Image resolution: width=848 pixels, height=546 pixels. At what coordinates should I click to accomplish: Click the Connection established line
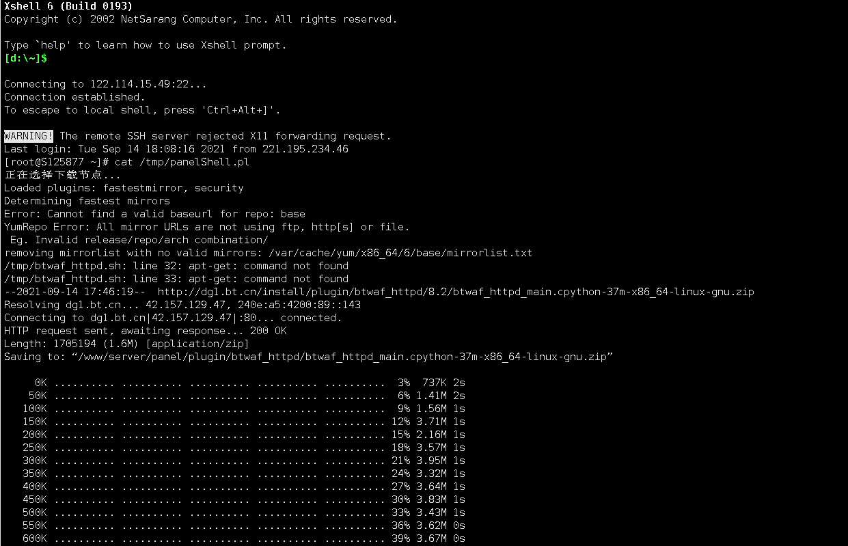(x=74, y=97)
